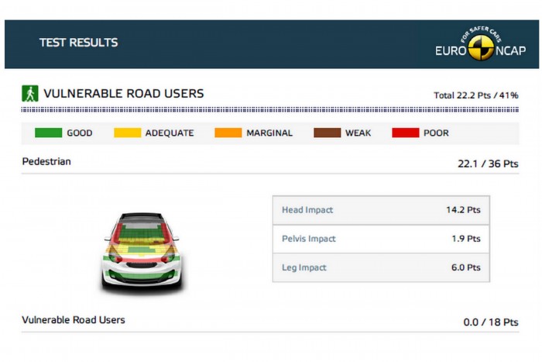Click the dotted score progress bar
Image resolution: width=542 pixels, height=362 pixels.
coord(269,111)
